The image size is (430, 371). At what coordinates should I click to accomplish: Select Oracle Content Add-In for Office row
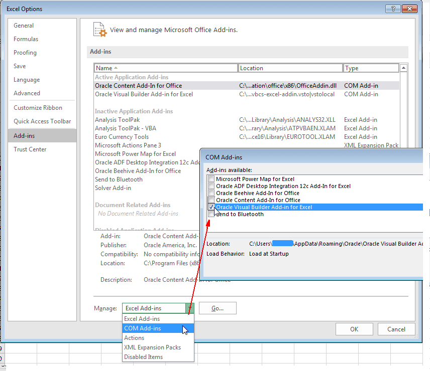click(x=247, y=86)
